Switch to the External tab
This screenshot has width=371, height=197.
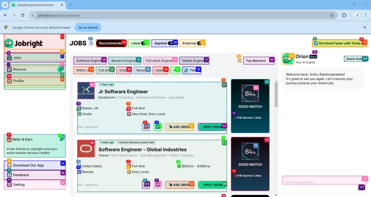(192, 43)
